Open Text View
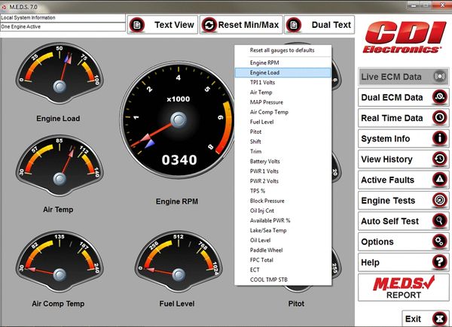 click(x=163, y=25)
